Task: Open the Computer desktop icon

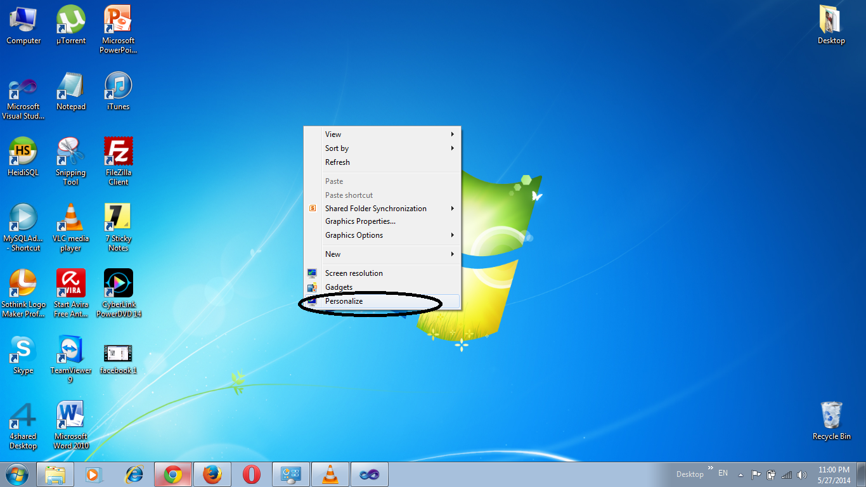Action: pyautogui.click(x=23, y=25)
